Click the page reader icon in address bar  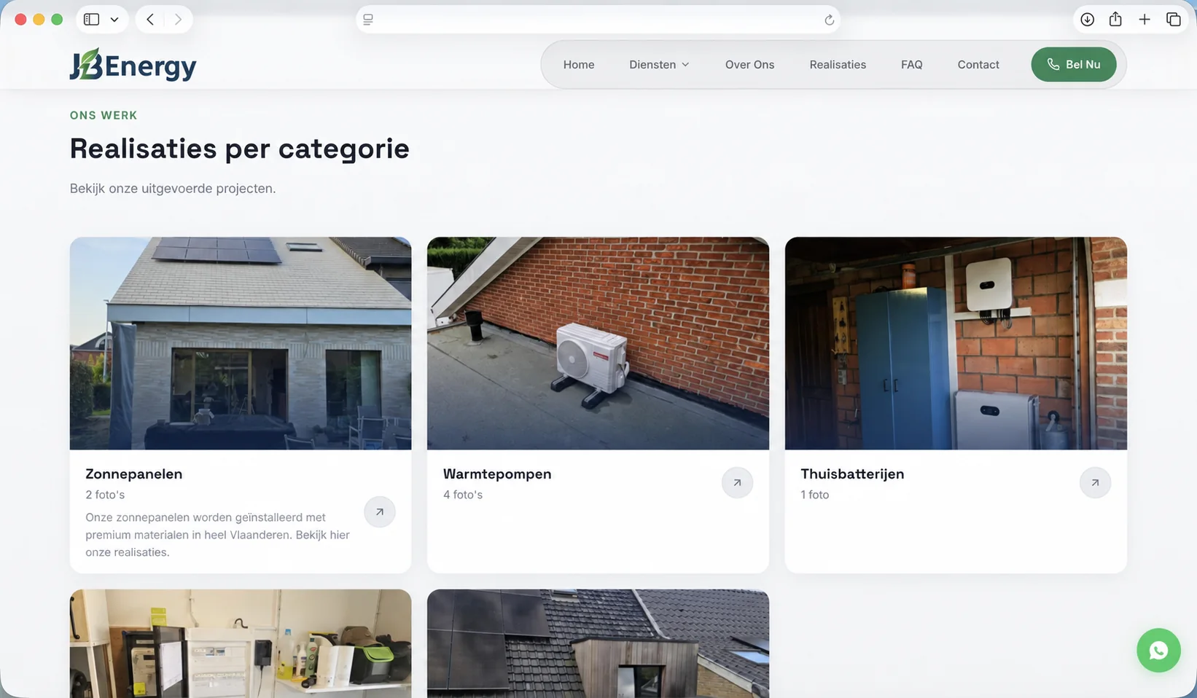tap(368, 20)
